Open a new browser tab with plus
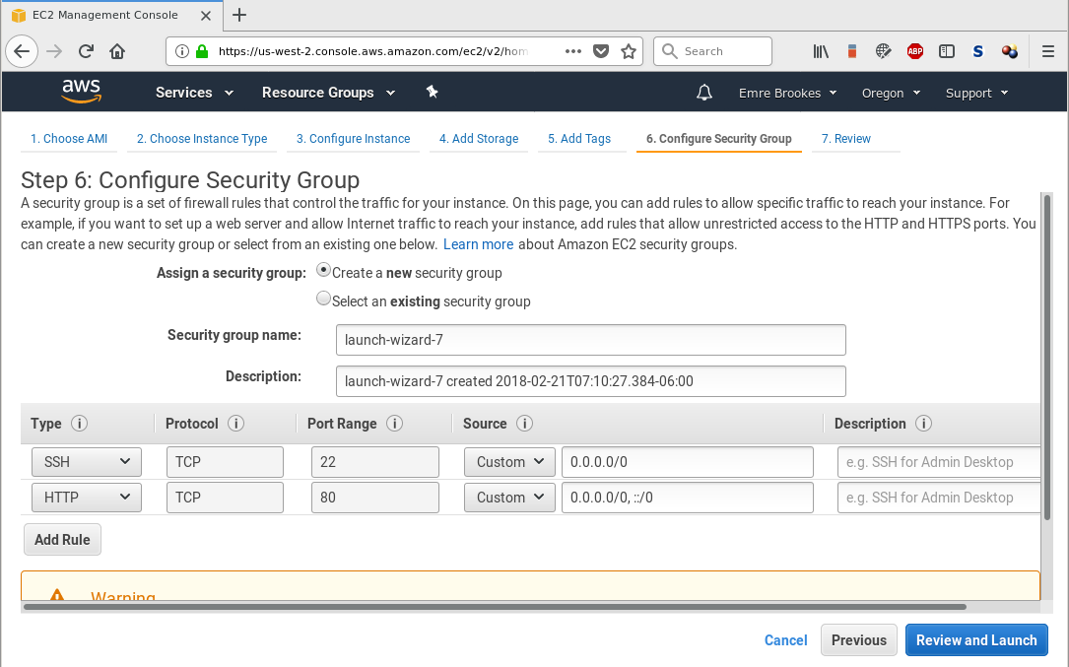The width and height of the screenshot is (1069, 667). 239,15
